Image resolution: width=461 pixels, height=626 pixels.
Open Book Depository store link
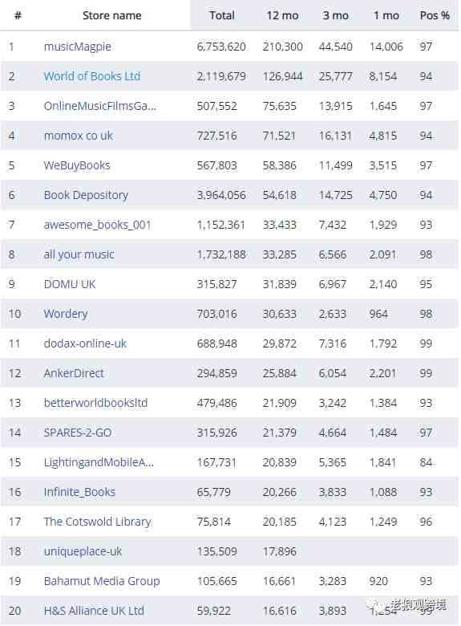86,195
